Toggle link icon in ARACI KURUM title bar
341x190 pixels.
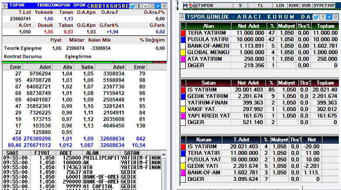click(x=329, y=16)
